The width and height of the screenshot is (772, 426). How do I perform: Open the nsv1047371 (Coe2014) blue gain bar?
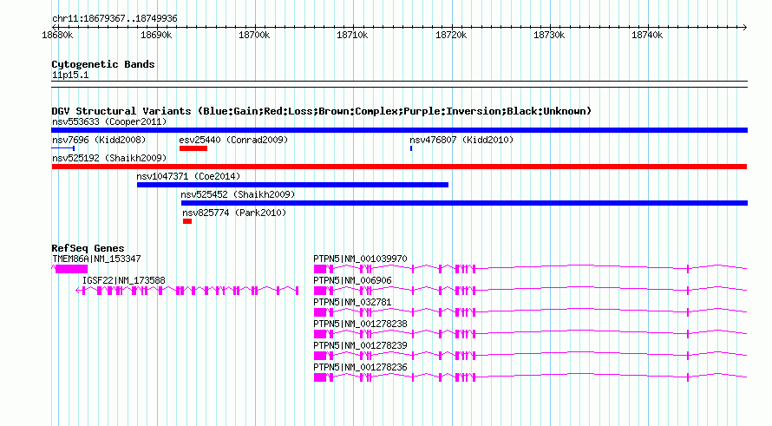pyautogui.click(x=292, y=185)
